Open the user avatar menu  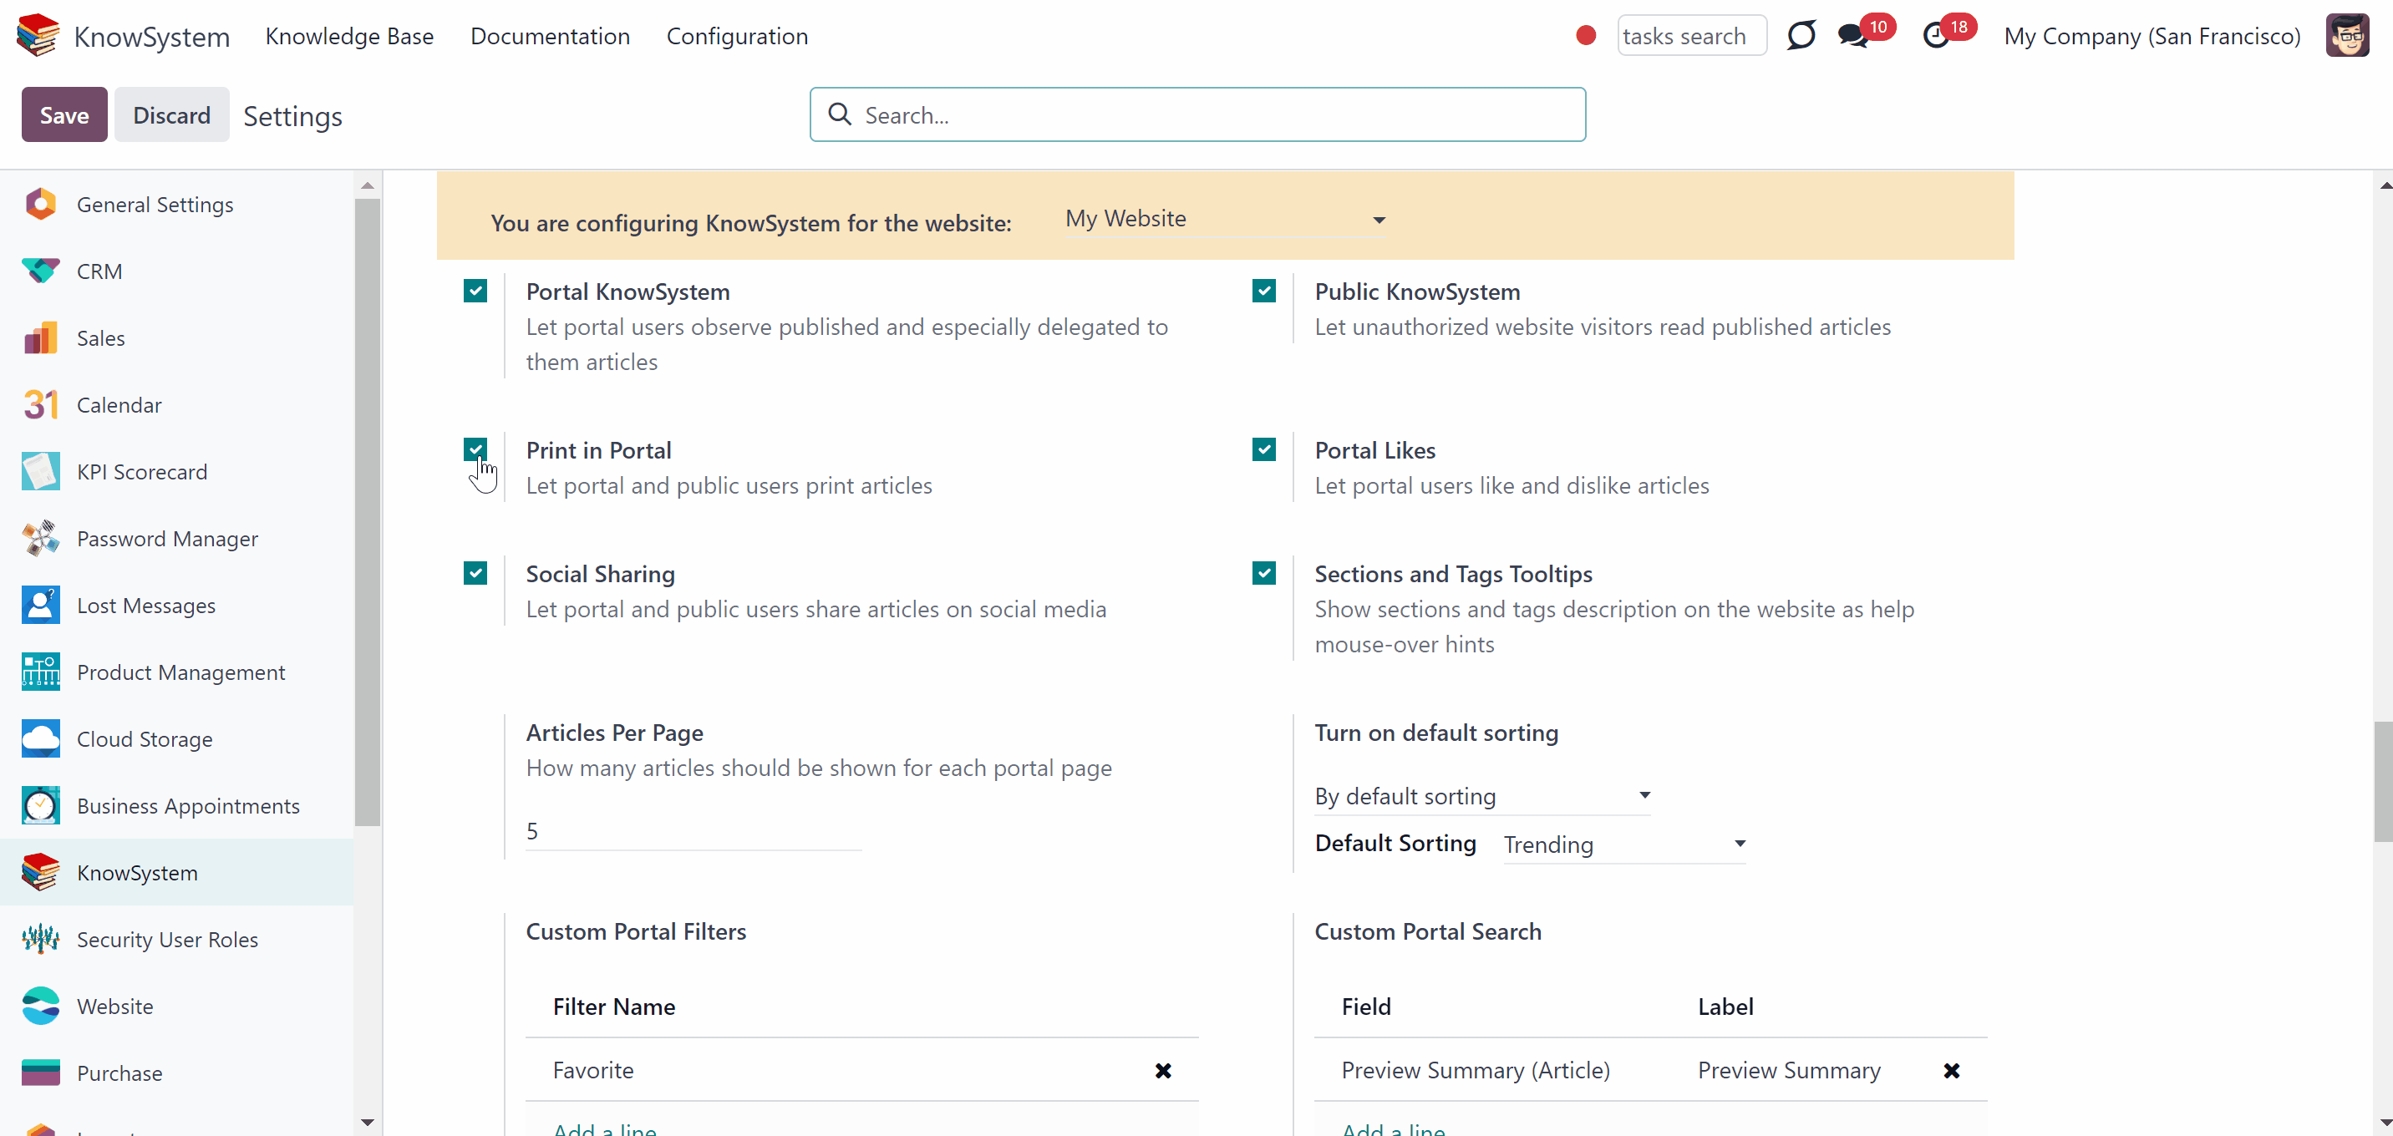[x=2348, y=36]
